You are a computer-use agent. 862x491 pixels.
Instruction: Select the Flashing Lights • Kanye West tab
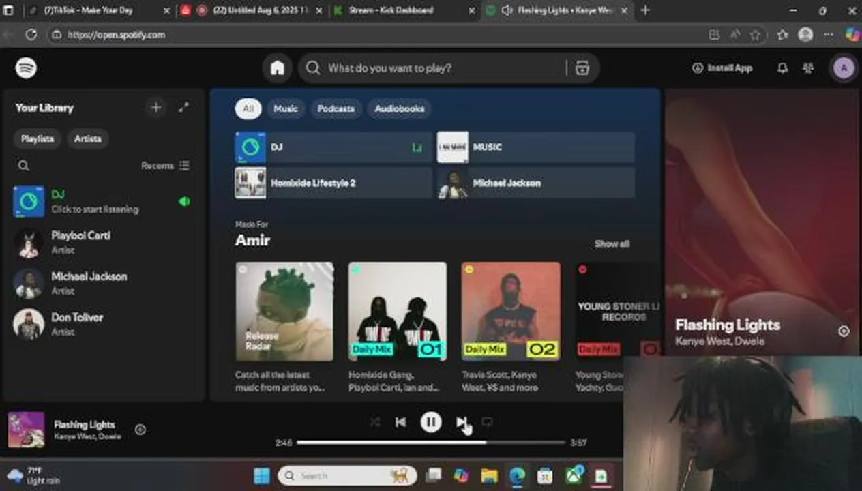(x=556, y=10)
